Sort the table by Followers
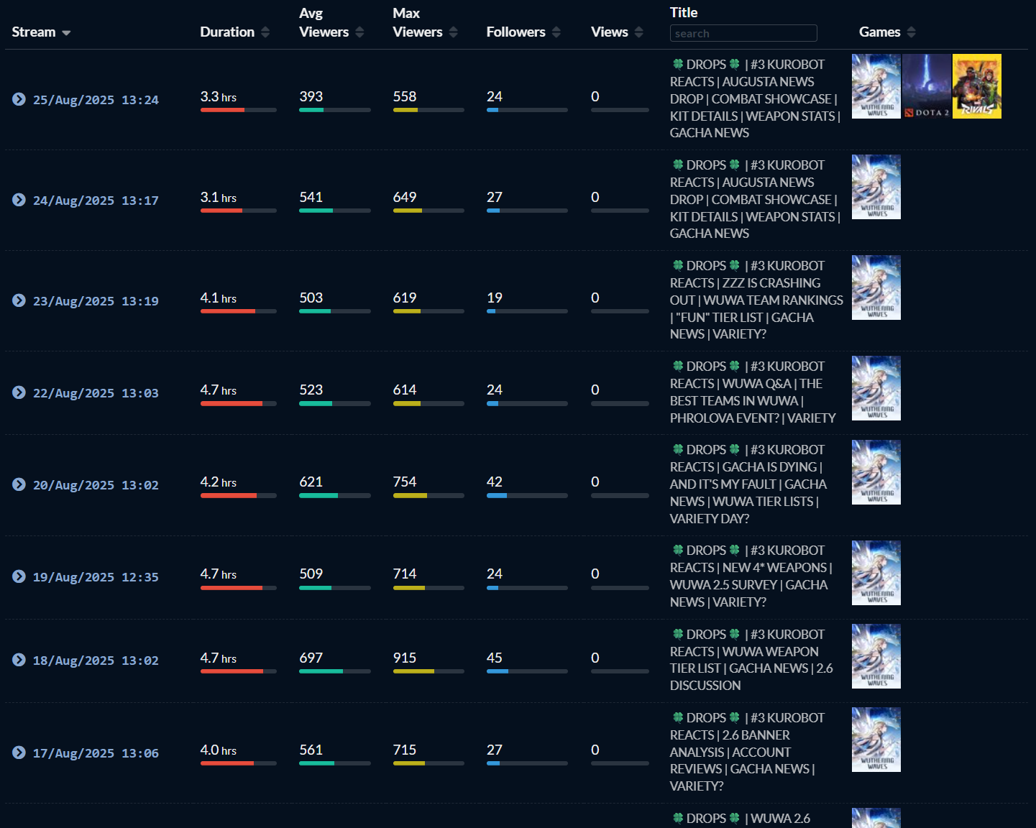1036x828 pixels. point(523,32)
